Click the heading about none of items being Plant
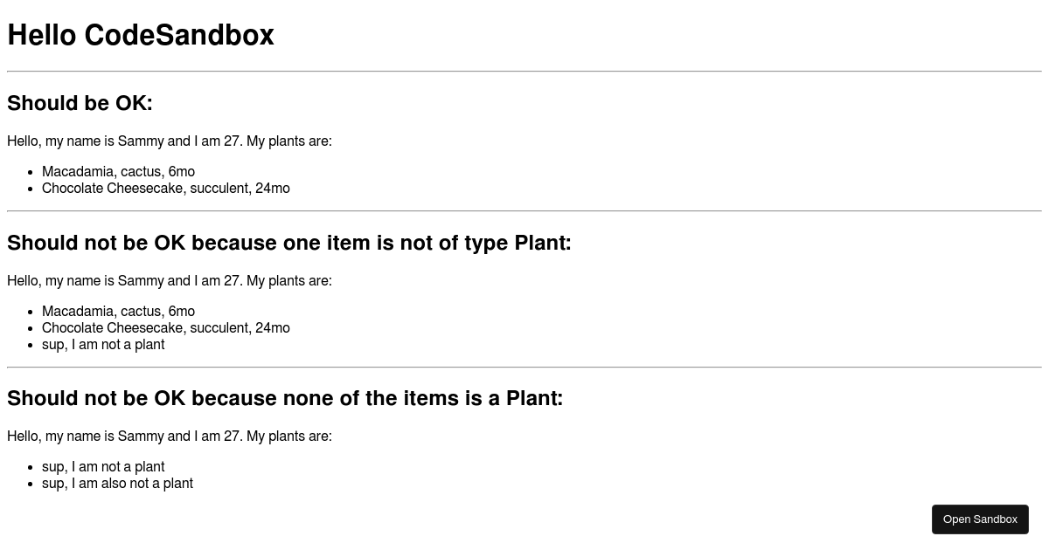 click(285, 398)
